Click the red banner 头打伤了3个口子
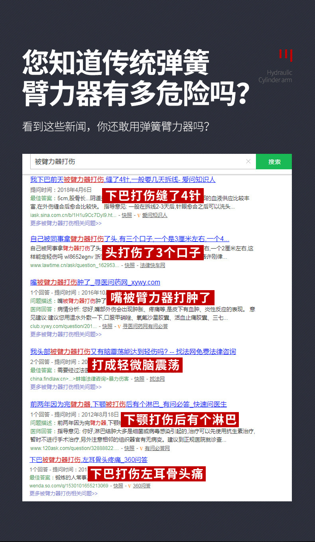Image resolution: width=315 pixels, height=542 pixels. [x=153, y=252]
